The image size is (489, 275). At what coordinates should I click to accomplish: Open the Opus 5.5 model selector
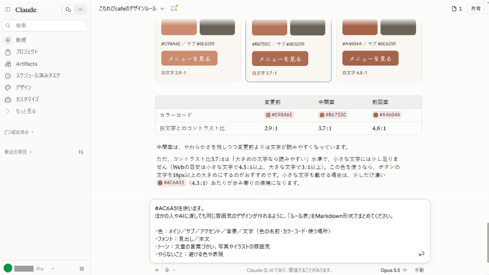point(394,270)
